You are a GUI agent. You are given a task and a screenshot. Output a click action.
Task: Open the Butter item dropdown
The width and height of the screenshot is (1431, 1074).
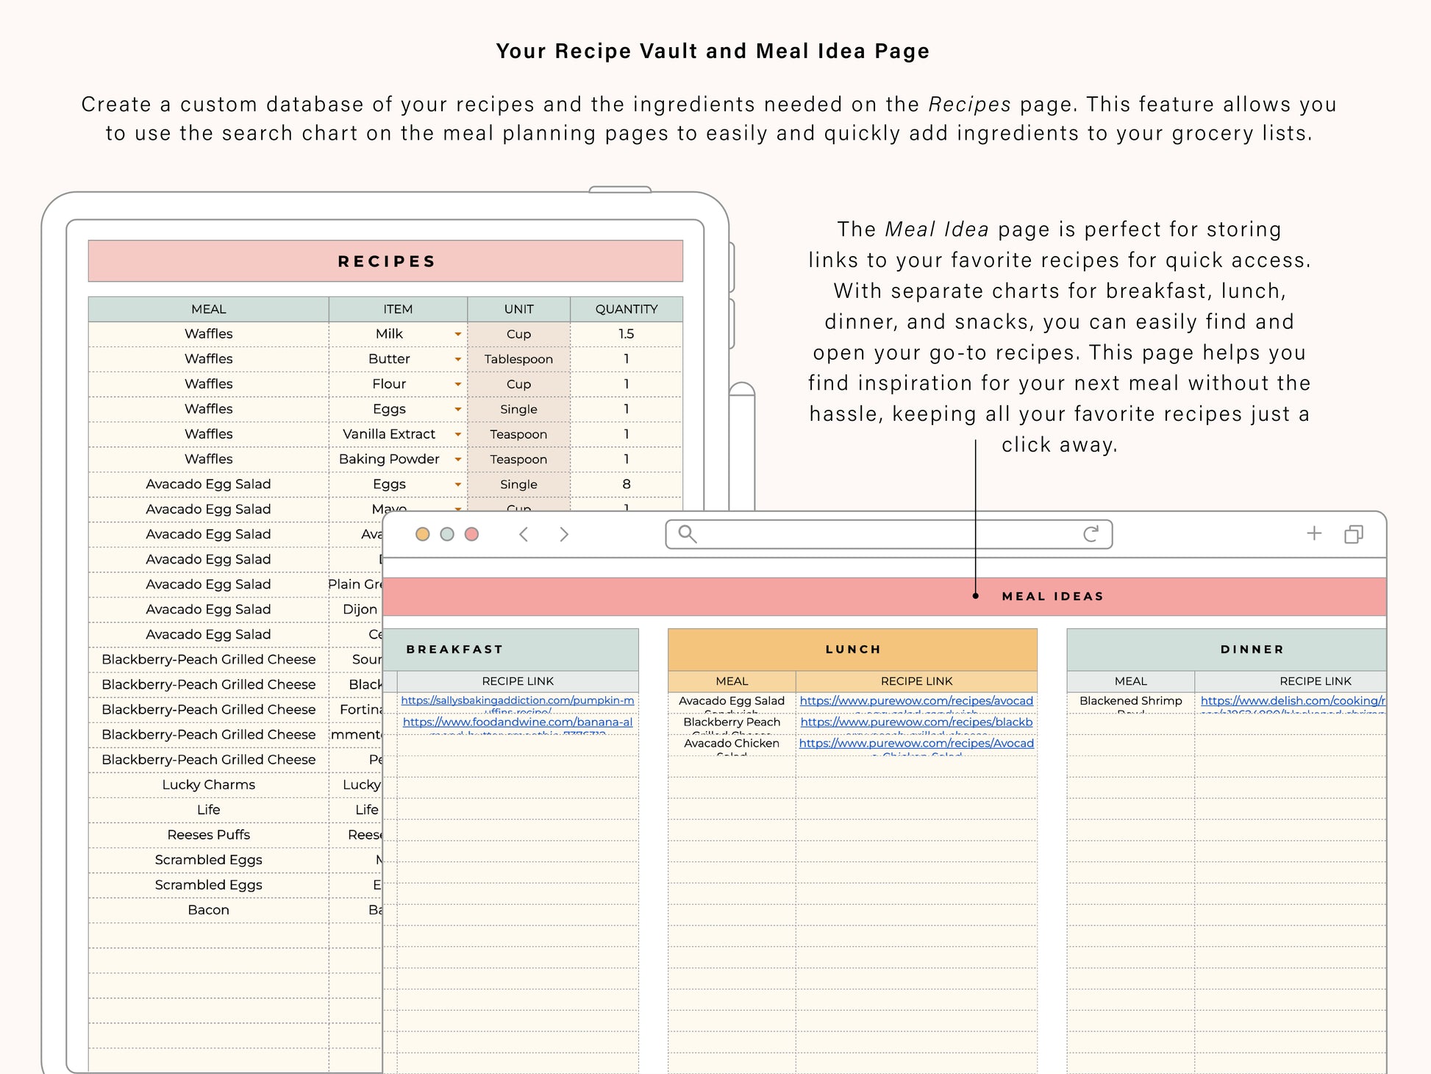click(x=457, y=360)
